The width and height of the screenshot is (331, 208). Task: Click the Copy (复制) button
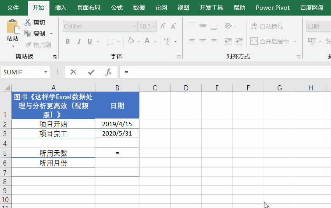(35, 33)
